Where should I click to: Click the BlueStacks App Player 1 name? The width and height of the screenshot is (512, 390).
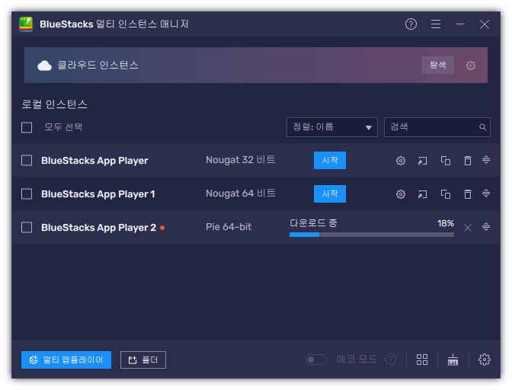(x=98, y=194)
